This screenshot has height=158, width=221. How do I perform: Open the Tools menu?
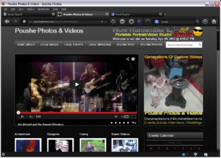coord(56,9)
